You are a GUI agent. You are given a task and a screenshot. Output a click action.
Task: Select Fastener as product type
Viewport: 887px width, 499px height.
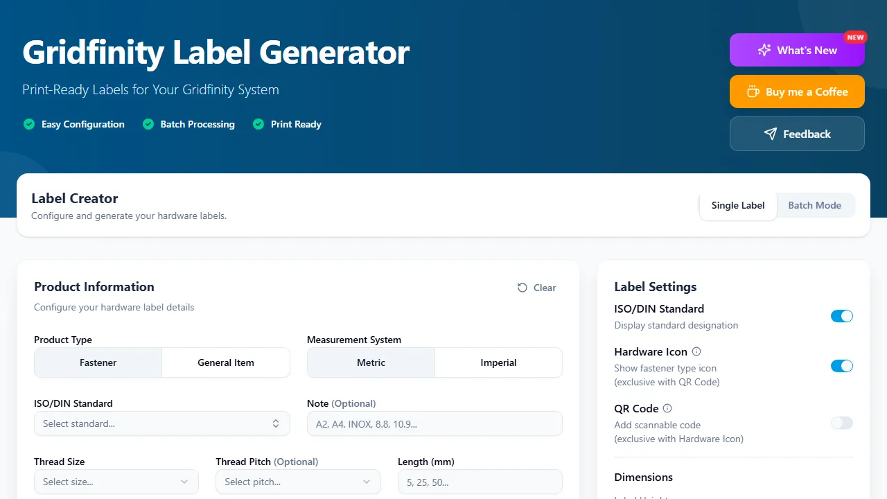click(x=98, y=362)
